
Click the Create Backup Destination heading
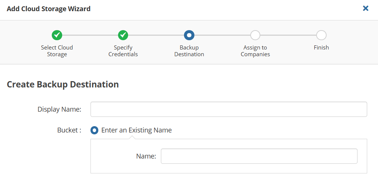(63, 84)
